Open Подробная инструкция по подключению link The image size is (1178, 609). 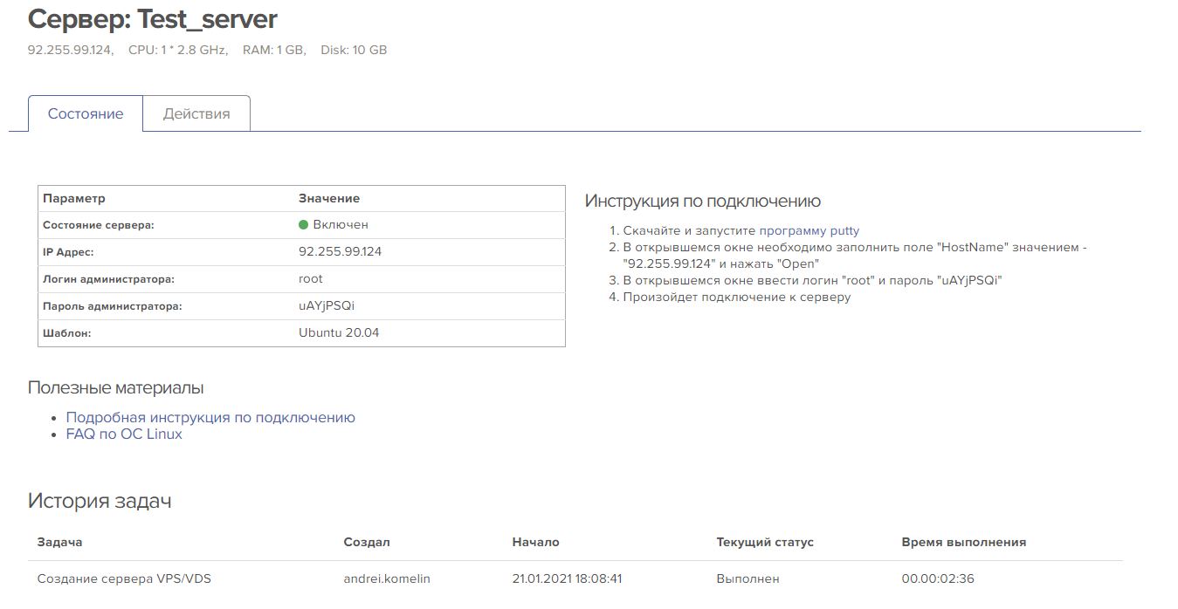coord(210,417)
